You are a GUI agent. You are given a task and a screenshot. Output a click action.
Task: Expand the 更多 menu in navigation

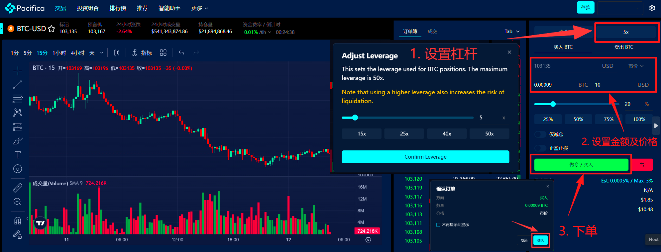[199, 8]
